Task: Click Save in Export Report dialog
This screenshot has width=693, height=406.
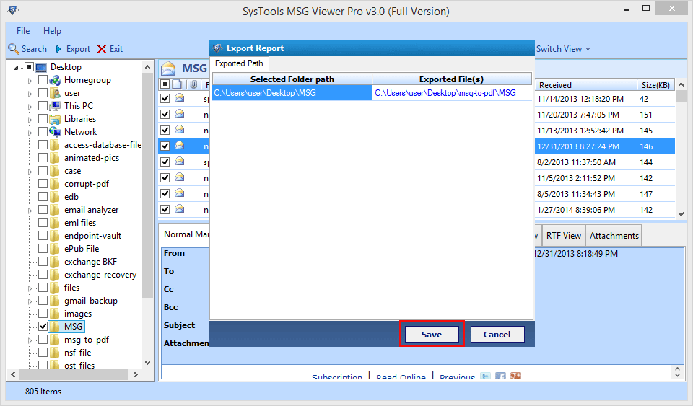Action: pos(432,334)
